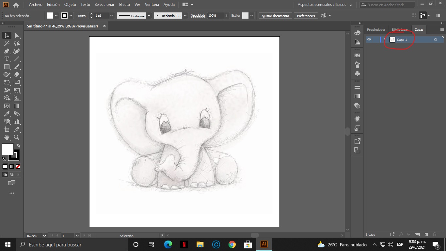The image size is (446, 251).
Task: Select the Pen tool
Action: click(x=7, y=51)
